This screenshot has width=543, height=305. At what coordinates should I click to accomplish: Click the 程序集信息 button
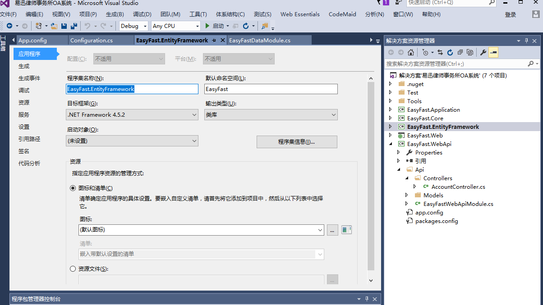(297, 142)
